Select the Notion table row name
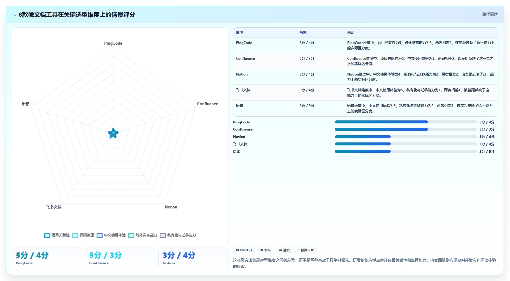The width and height of the screenshot is (510, 281). coord(242,74)
